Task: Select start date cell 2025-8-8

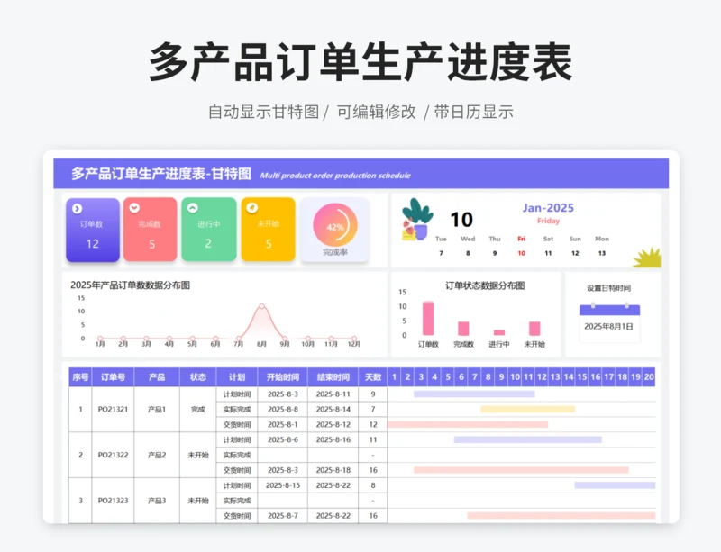Action: [x=283, y=409]
